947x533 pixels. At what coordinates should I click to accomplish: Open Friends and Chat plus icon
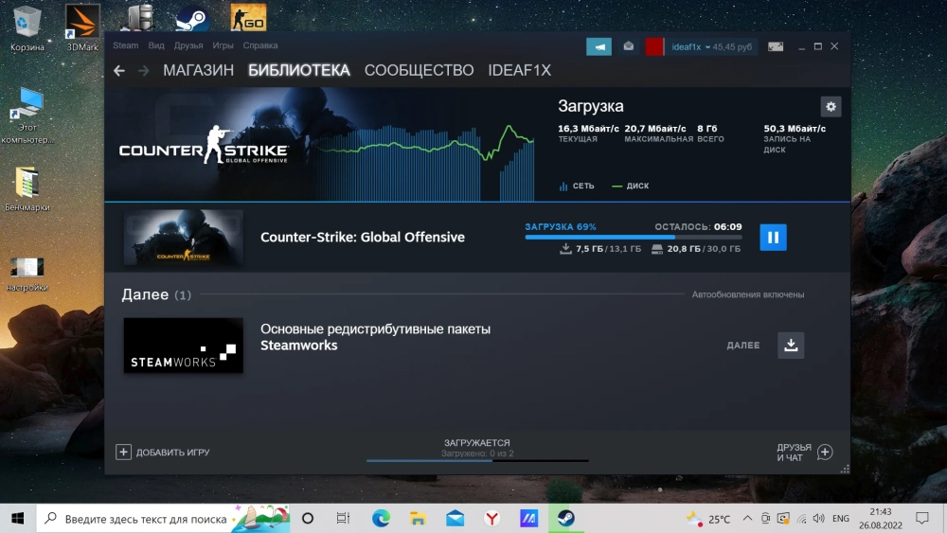(x=825, y=453)
